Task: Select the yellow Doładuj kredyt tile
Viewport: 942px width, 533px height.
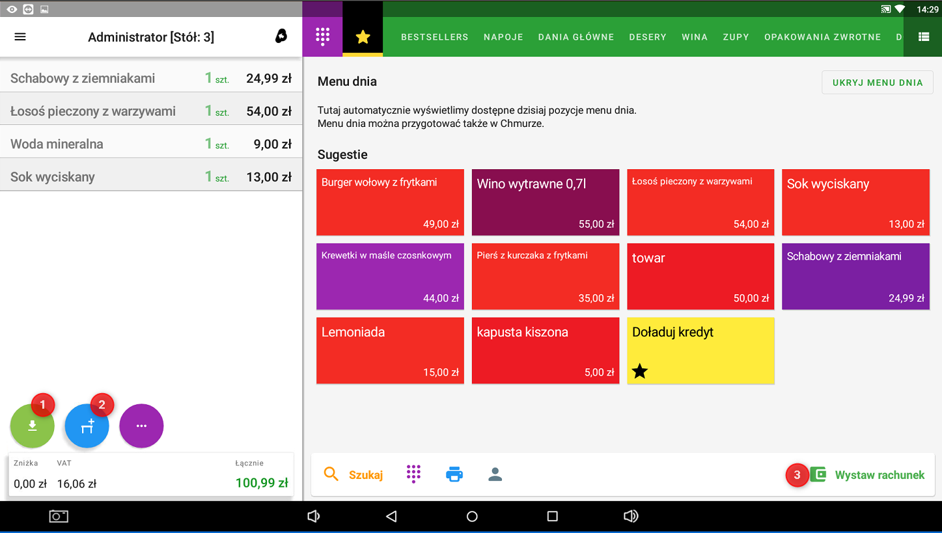Action: point(700,351)
